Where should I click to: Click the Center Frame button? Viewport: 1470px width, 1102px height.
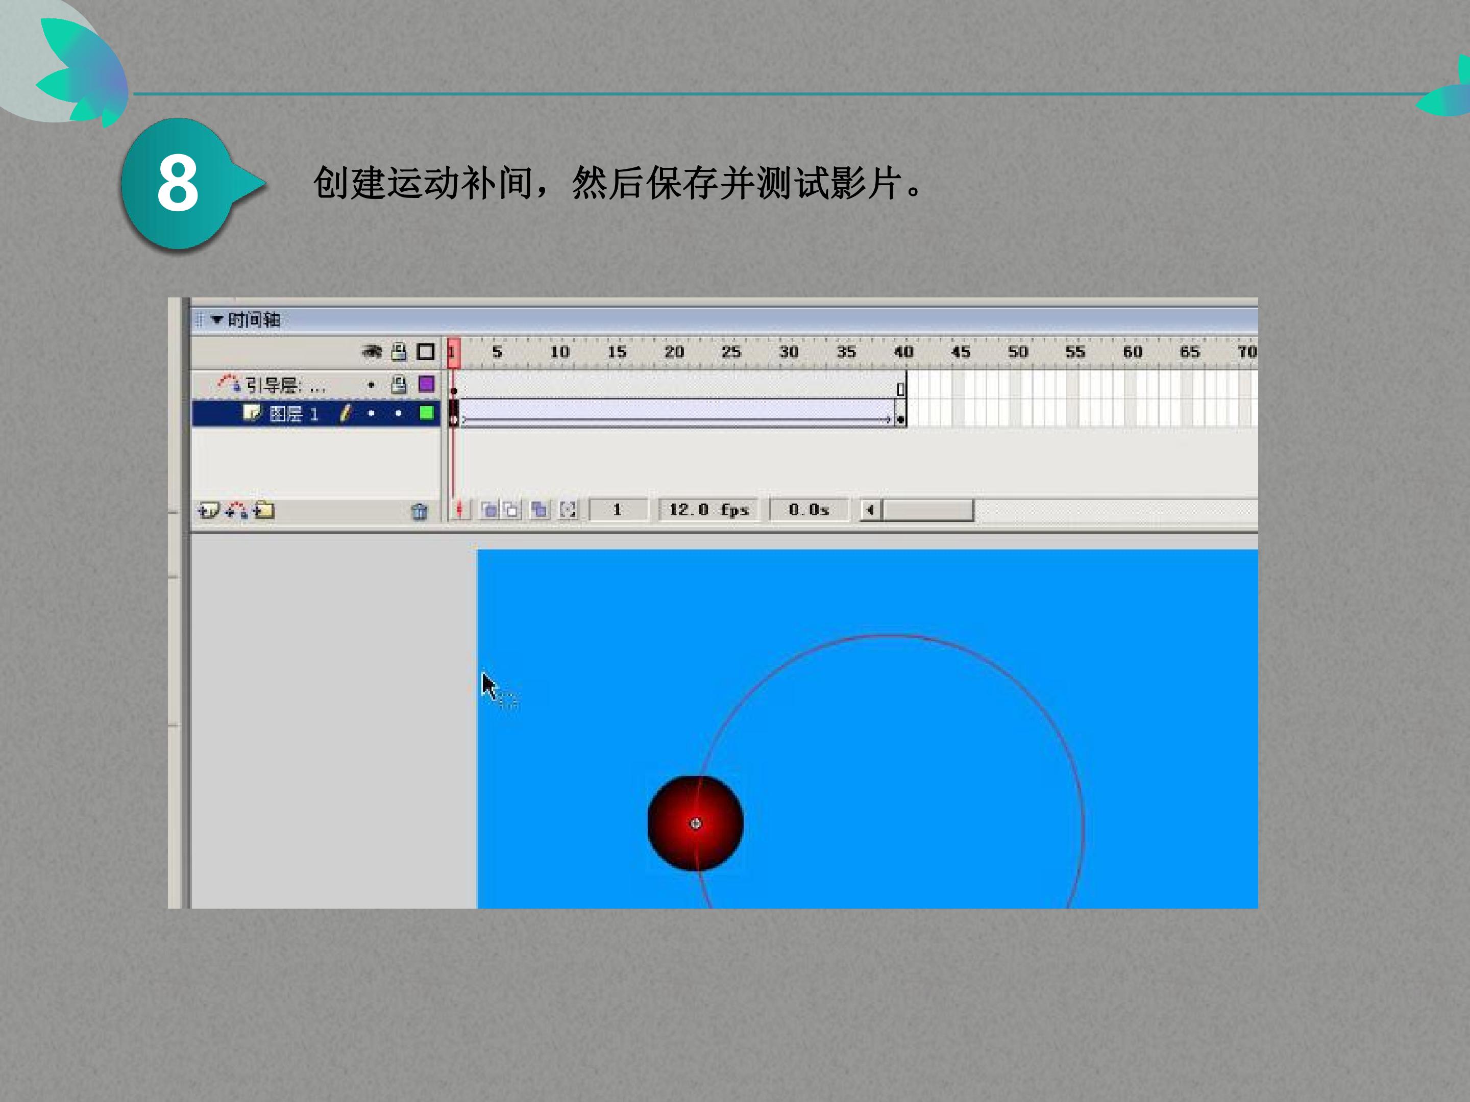pyautogui.click(x=459, y=510)
